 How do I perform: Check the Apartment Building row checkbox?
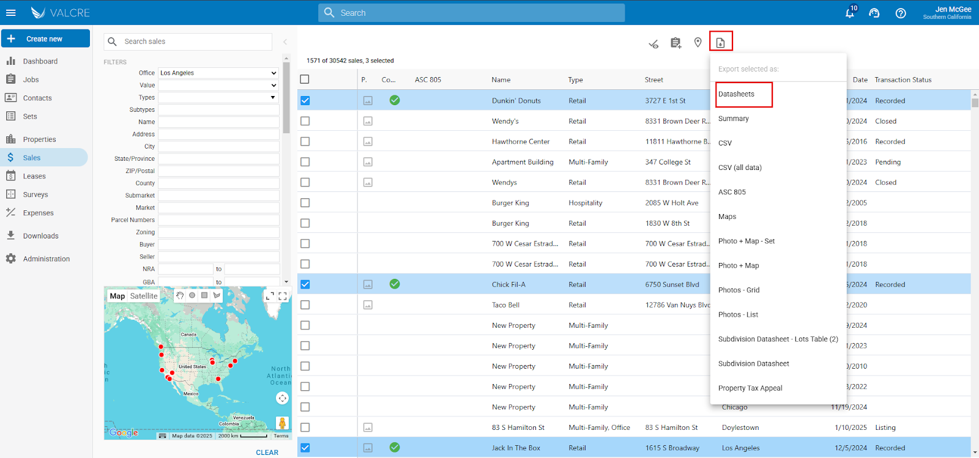pos(305,162)
